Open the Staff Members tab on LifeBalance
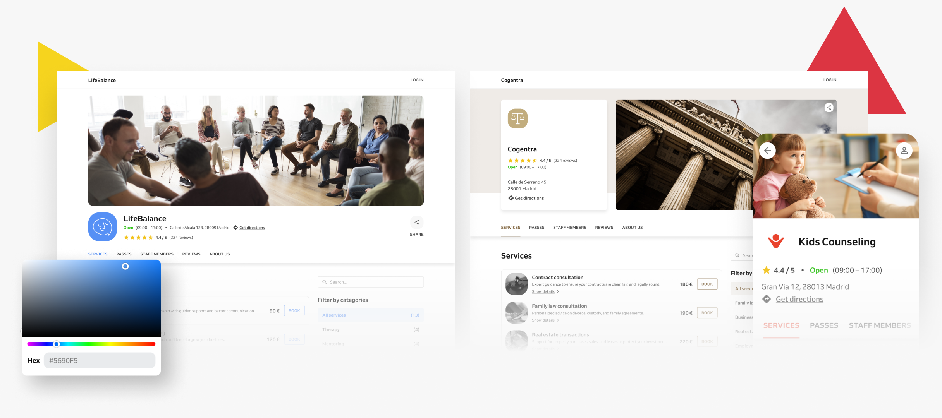The height and width of the screenshot is (418, 942). point(156,254)
